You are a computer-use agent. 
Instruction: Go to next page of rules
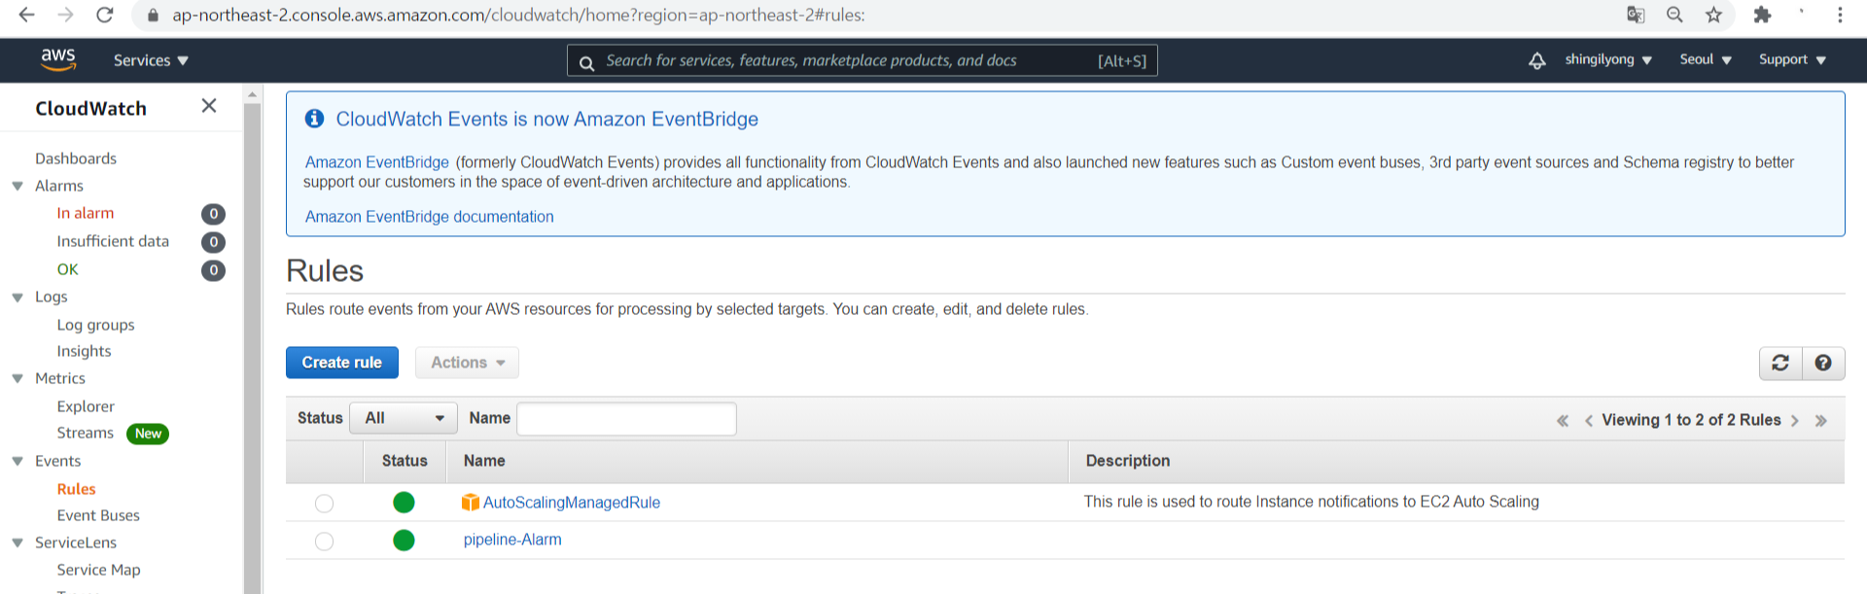click(1795, 420)
